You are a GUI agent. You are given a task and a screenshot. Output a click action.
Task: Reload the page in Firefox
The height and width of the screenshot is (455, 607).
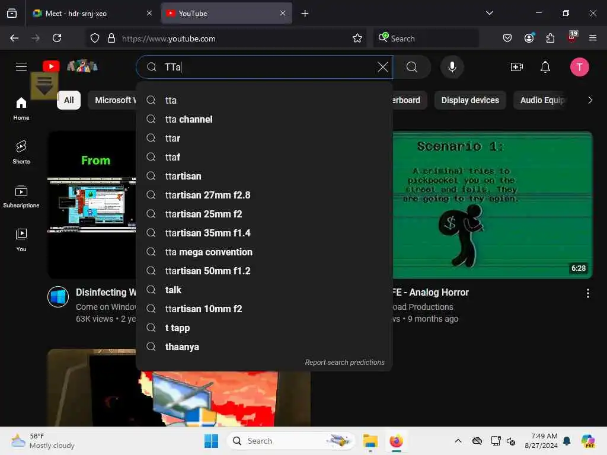point(57,38)
